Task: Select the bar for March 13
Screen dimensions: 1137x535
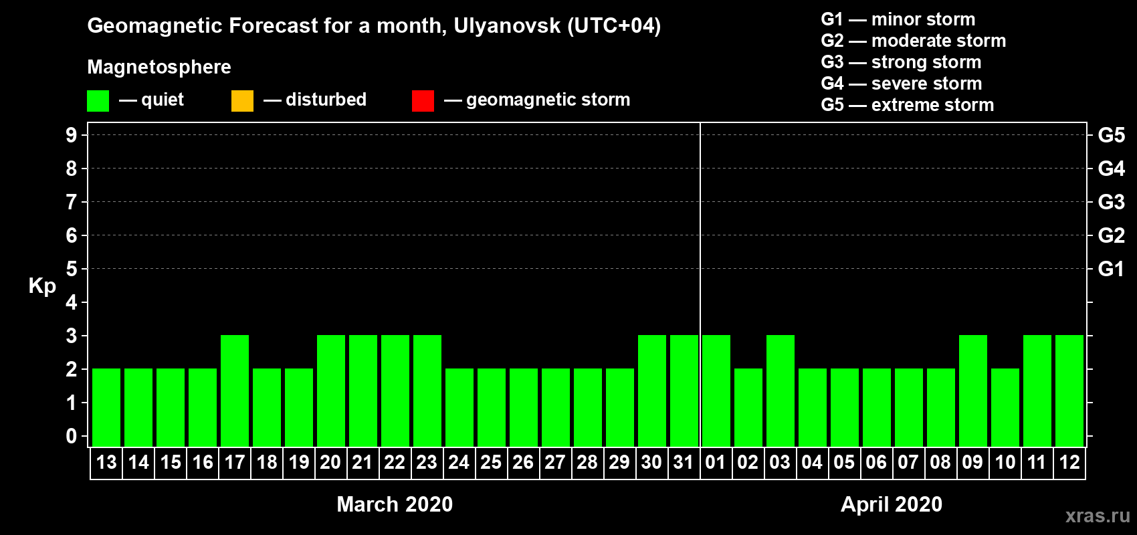Action: pos(106,407)
